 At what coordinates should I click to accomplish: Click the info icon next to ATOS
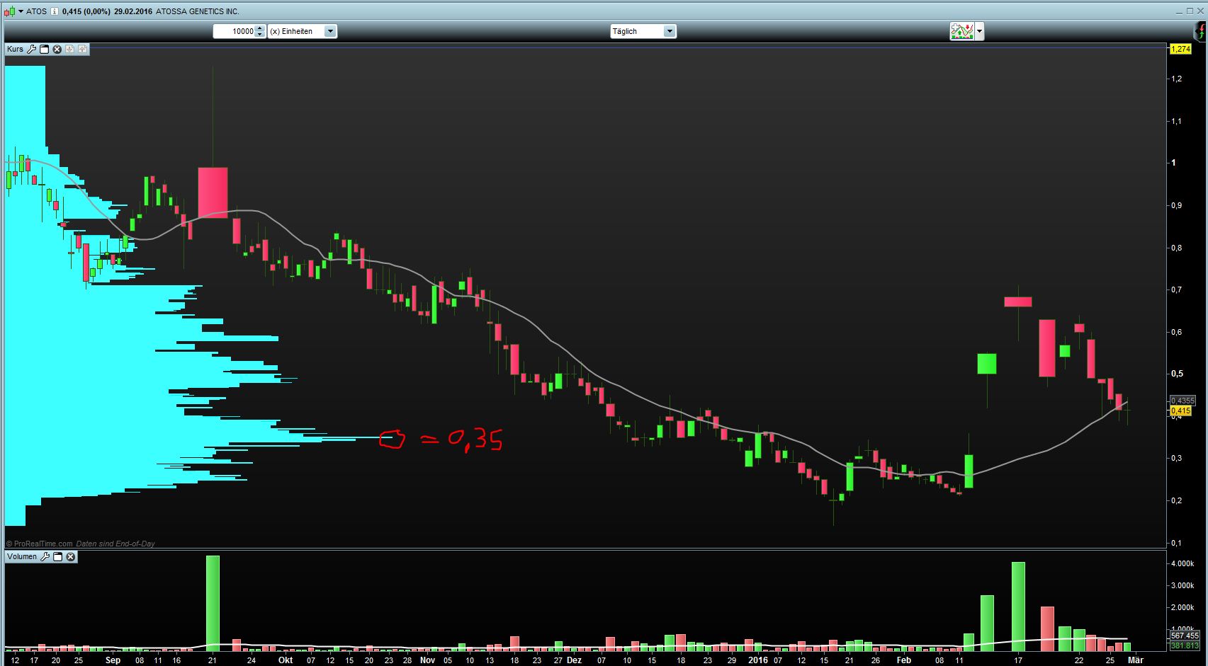[55, 12]
